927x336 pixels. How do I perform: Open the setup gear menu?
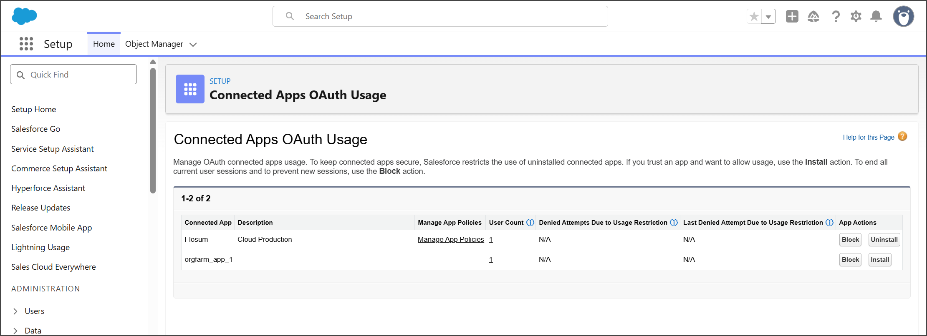click(856, 16)
